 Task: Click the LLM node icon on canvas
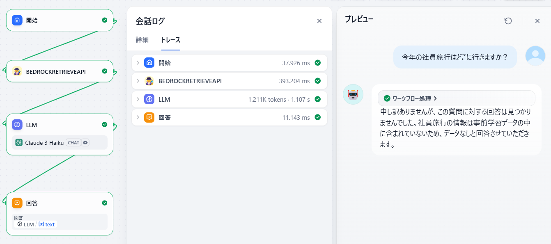coord(17,125)
